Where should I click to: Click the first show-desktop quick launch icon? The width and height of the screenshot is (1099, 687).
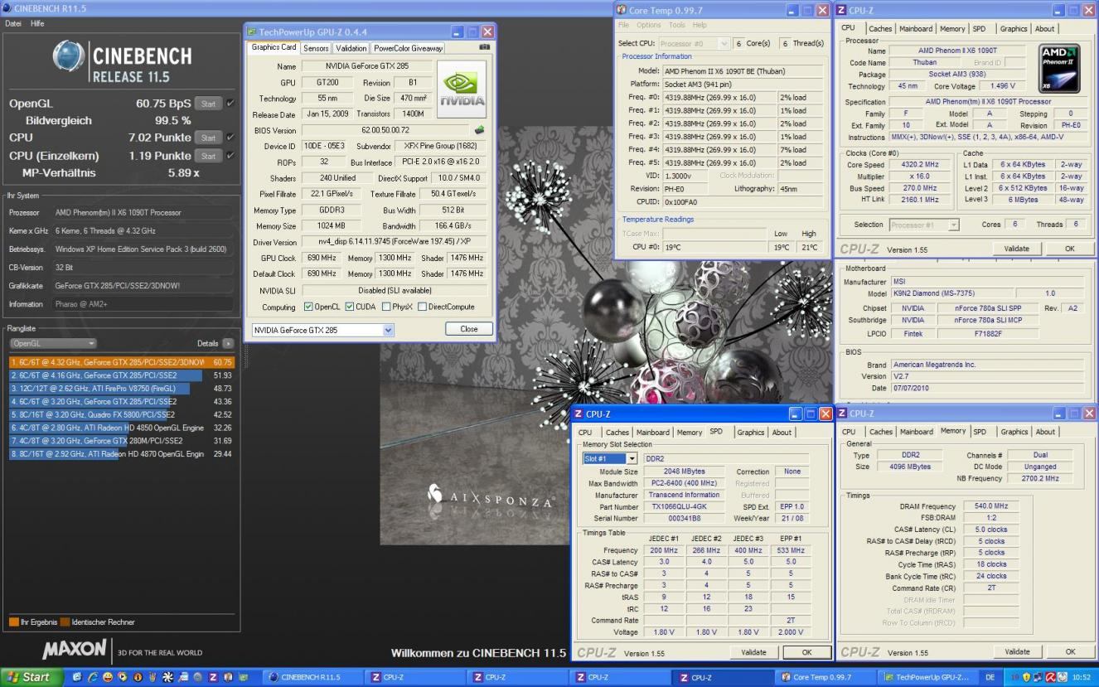click(x=75, y=677)
